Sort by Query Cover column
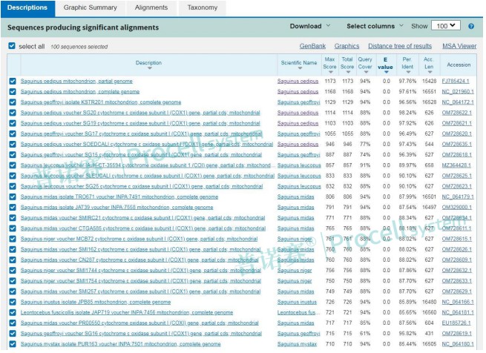The image size is (486, 353). click(365, 65)
